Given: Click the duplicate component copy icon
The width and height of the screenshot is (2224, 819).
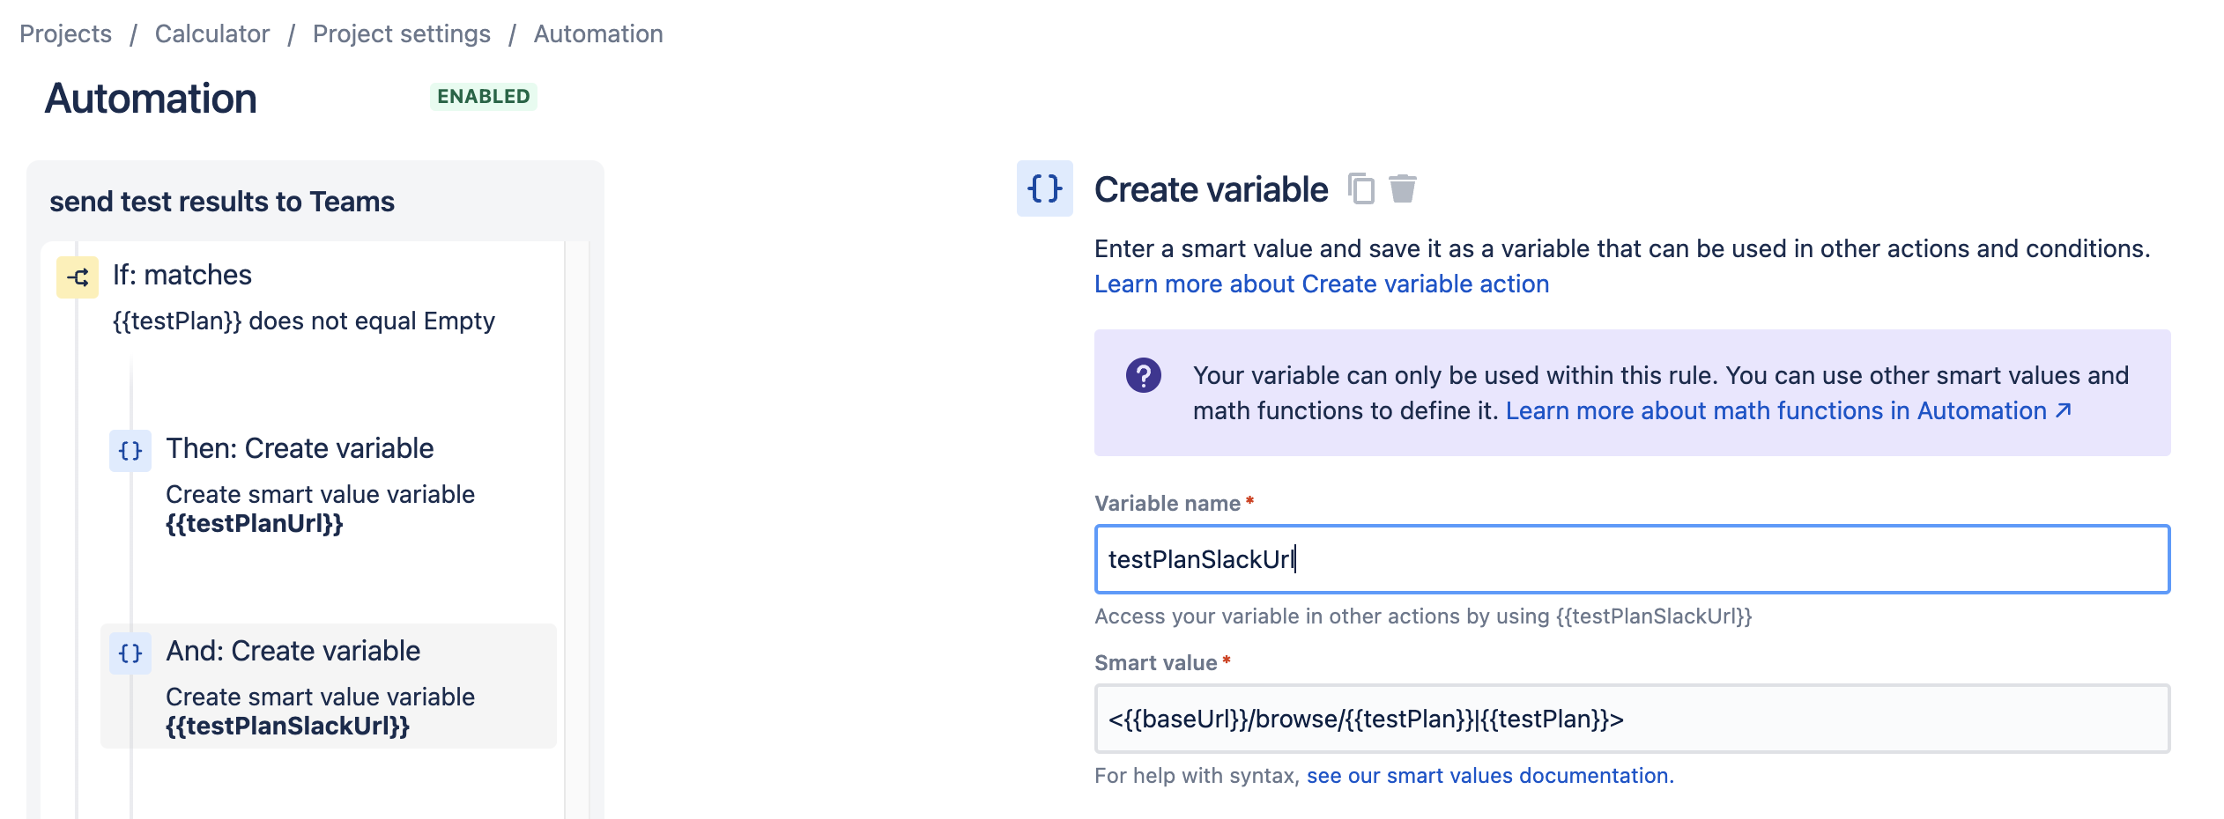Looking at the screenshot, I should 1361,188.
